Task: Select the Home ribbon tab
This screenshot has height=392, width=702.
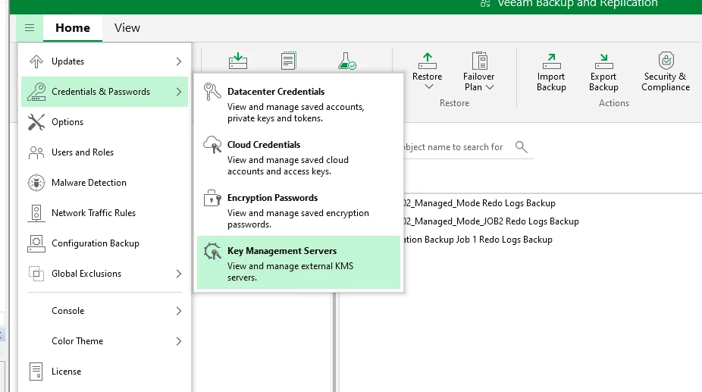Action: (73, 28)
